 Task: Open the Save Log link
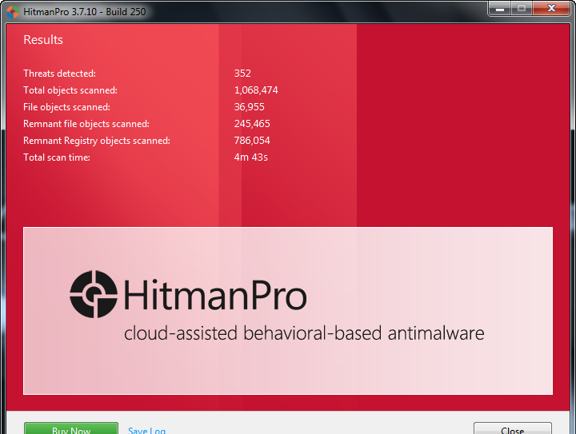[147, 429]
